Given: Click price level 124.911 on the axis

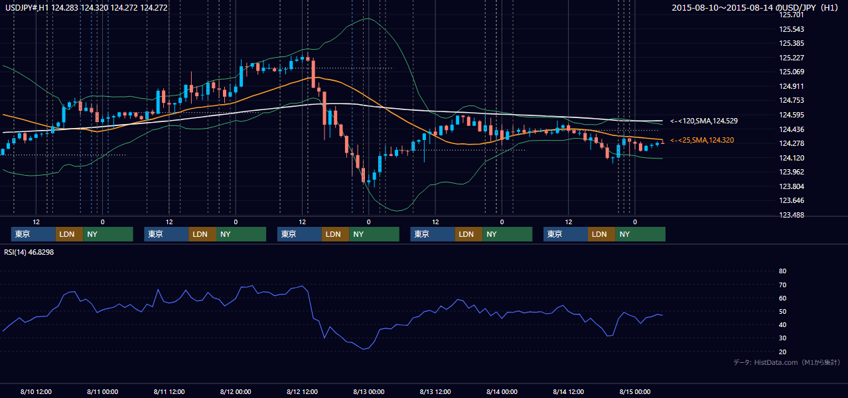Looking at the screenshot, I should tap(792, 86).
